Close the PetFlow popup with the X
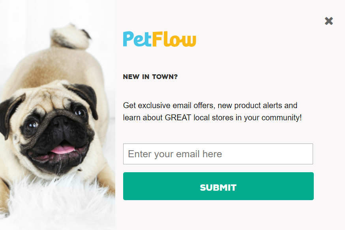345x230 pixels. [329, 21]
